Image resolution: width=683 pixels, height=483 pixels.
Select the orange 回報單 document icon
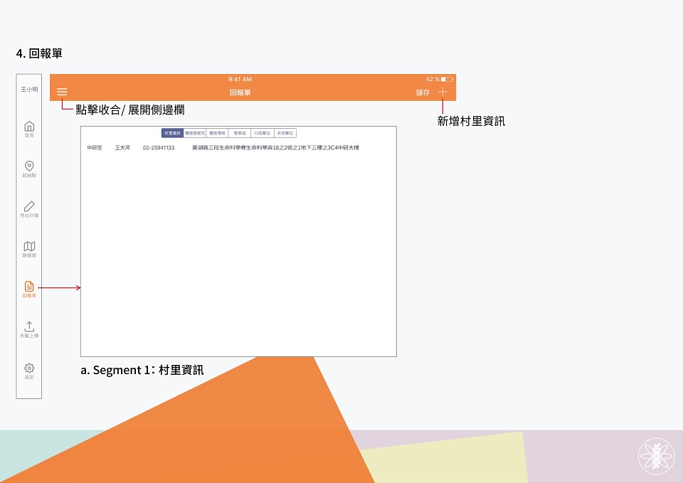29,290
